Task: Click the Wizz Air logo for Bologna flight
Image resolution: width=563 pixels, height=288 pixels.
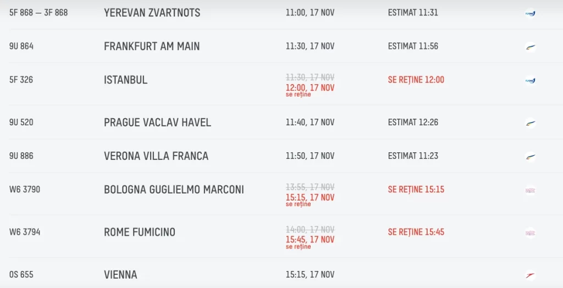Action: click(530, 190)
